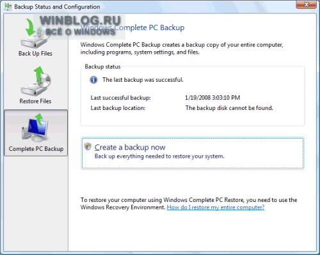Click 'The last backup was successful.' message
Image resolution: width=320 pixels, height=255 pixels.
pos(143,80)
